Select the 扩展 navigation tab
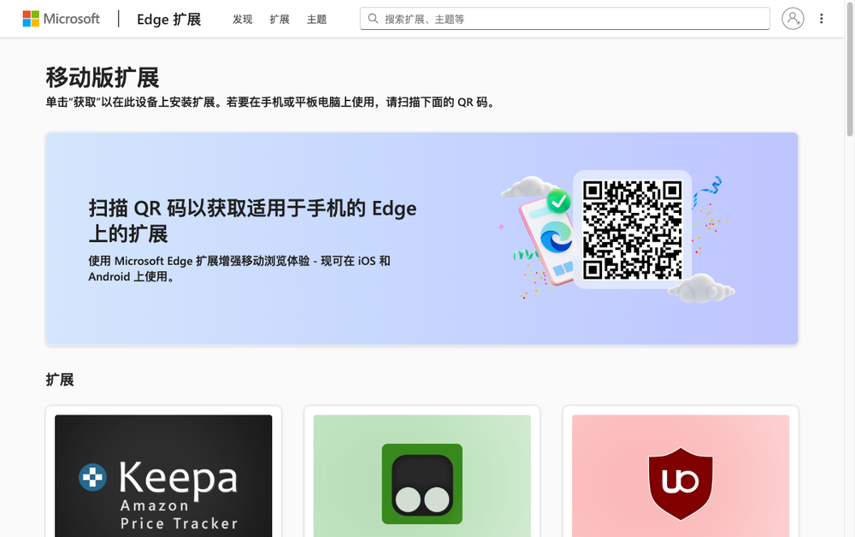 tap(280, 19)
